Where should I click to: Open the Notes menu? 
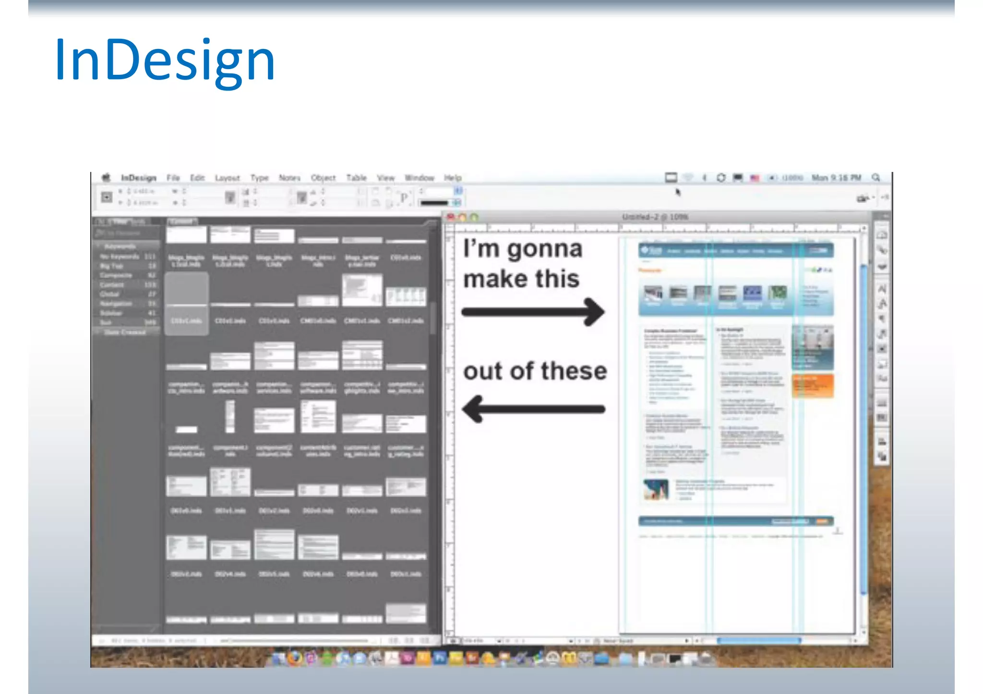289,178
